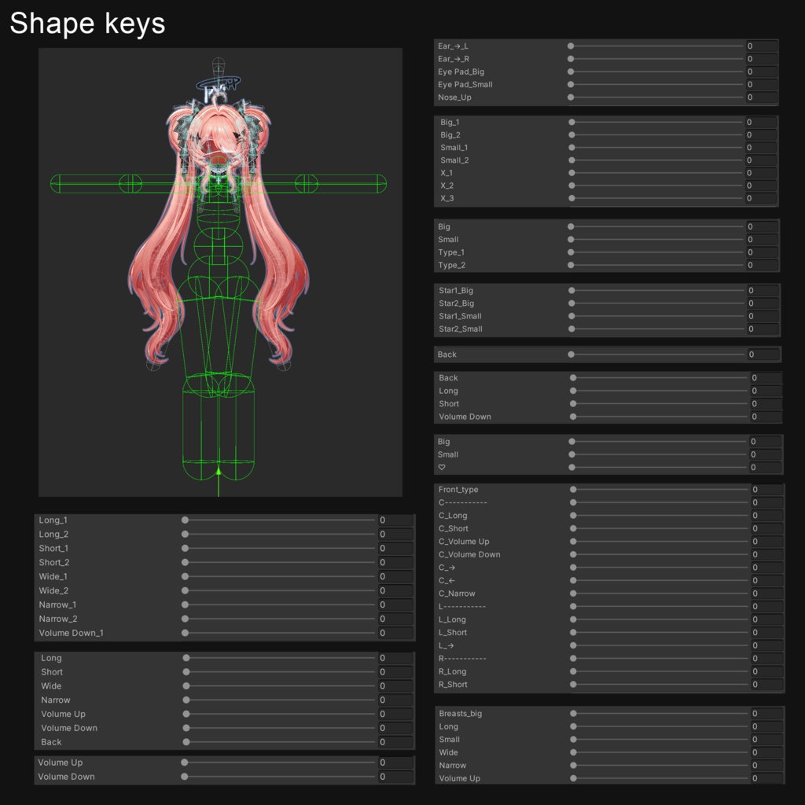805x805 pixels.
Task: Click the heart symbol shape key slider
Action: tap(660, 468)
